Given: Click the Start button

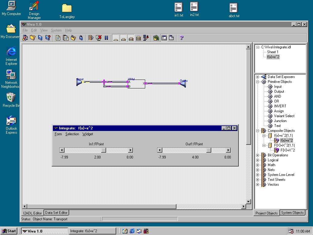Looking at the screenshot, I should (9, 231).
